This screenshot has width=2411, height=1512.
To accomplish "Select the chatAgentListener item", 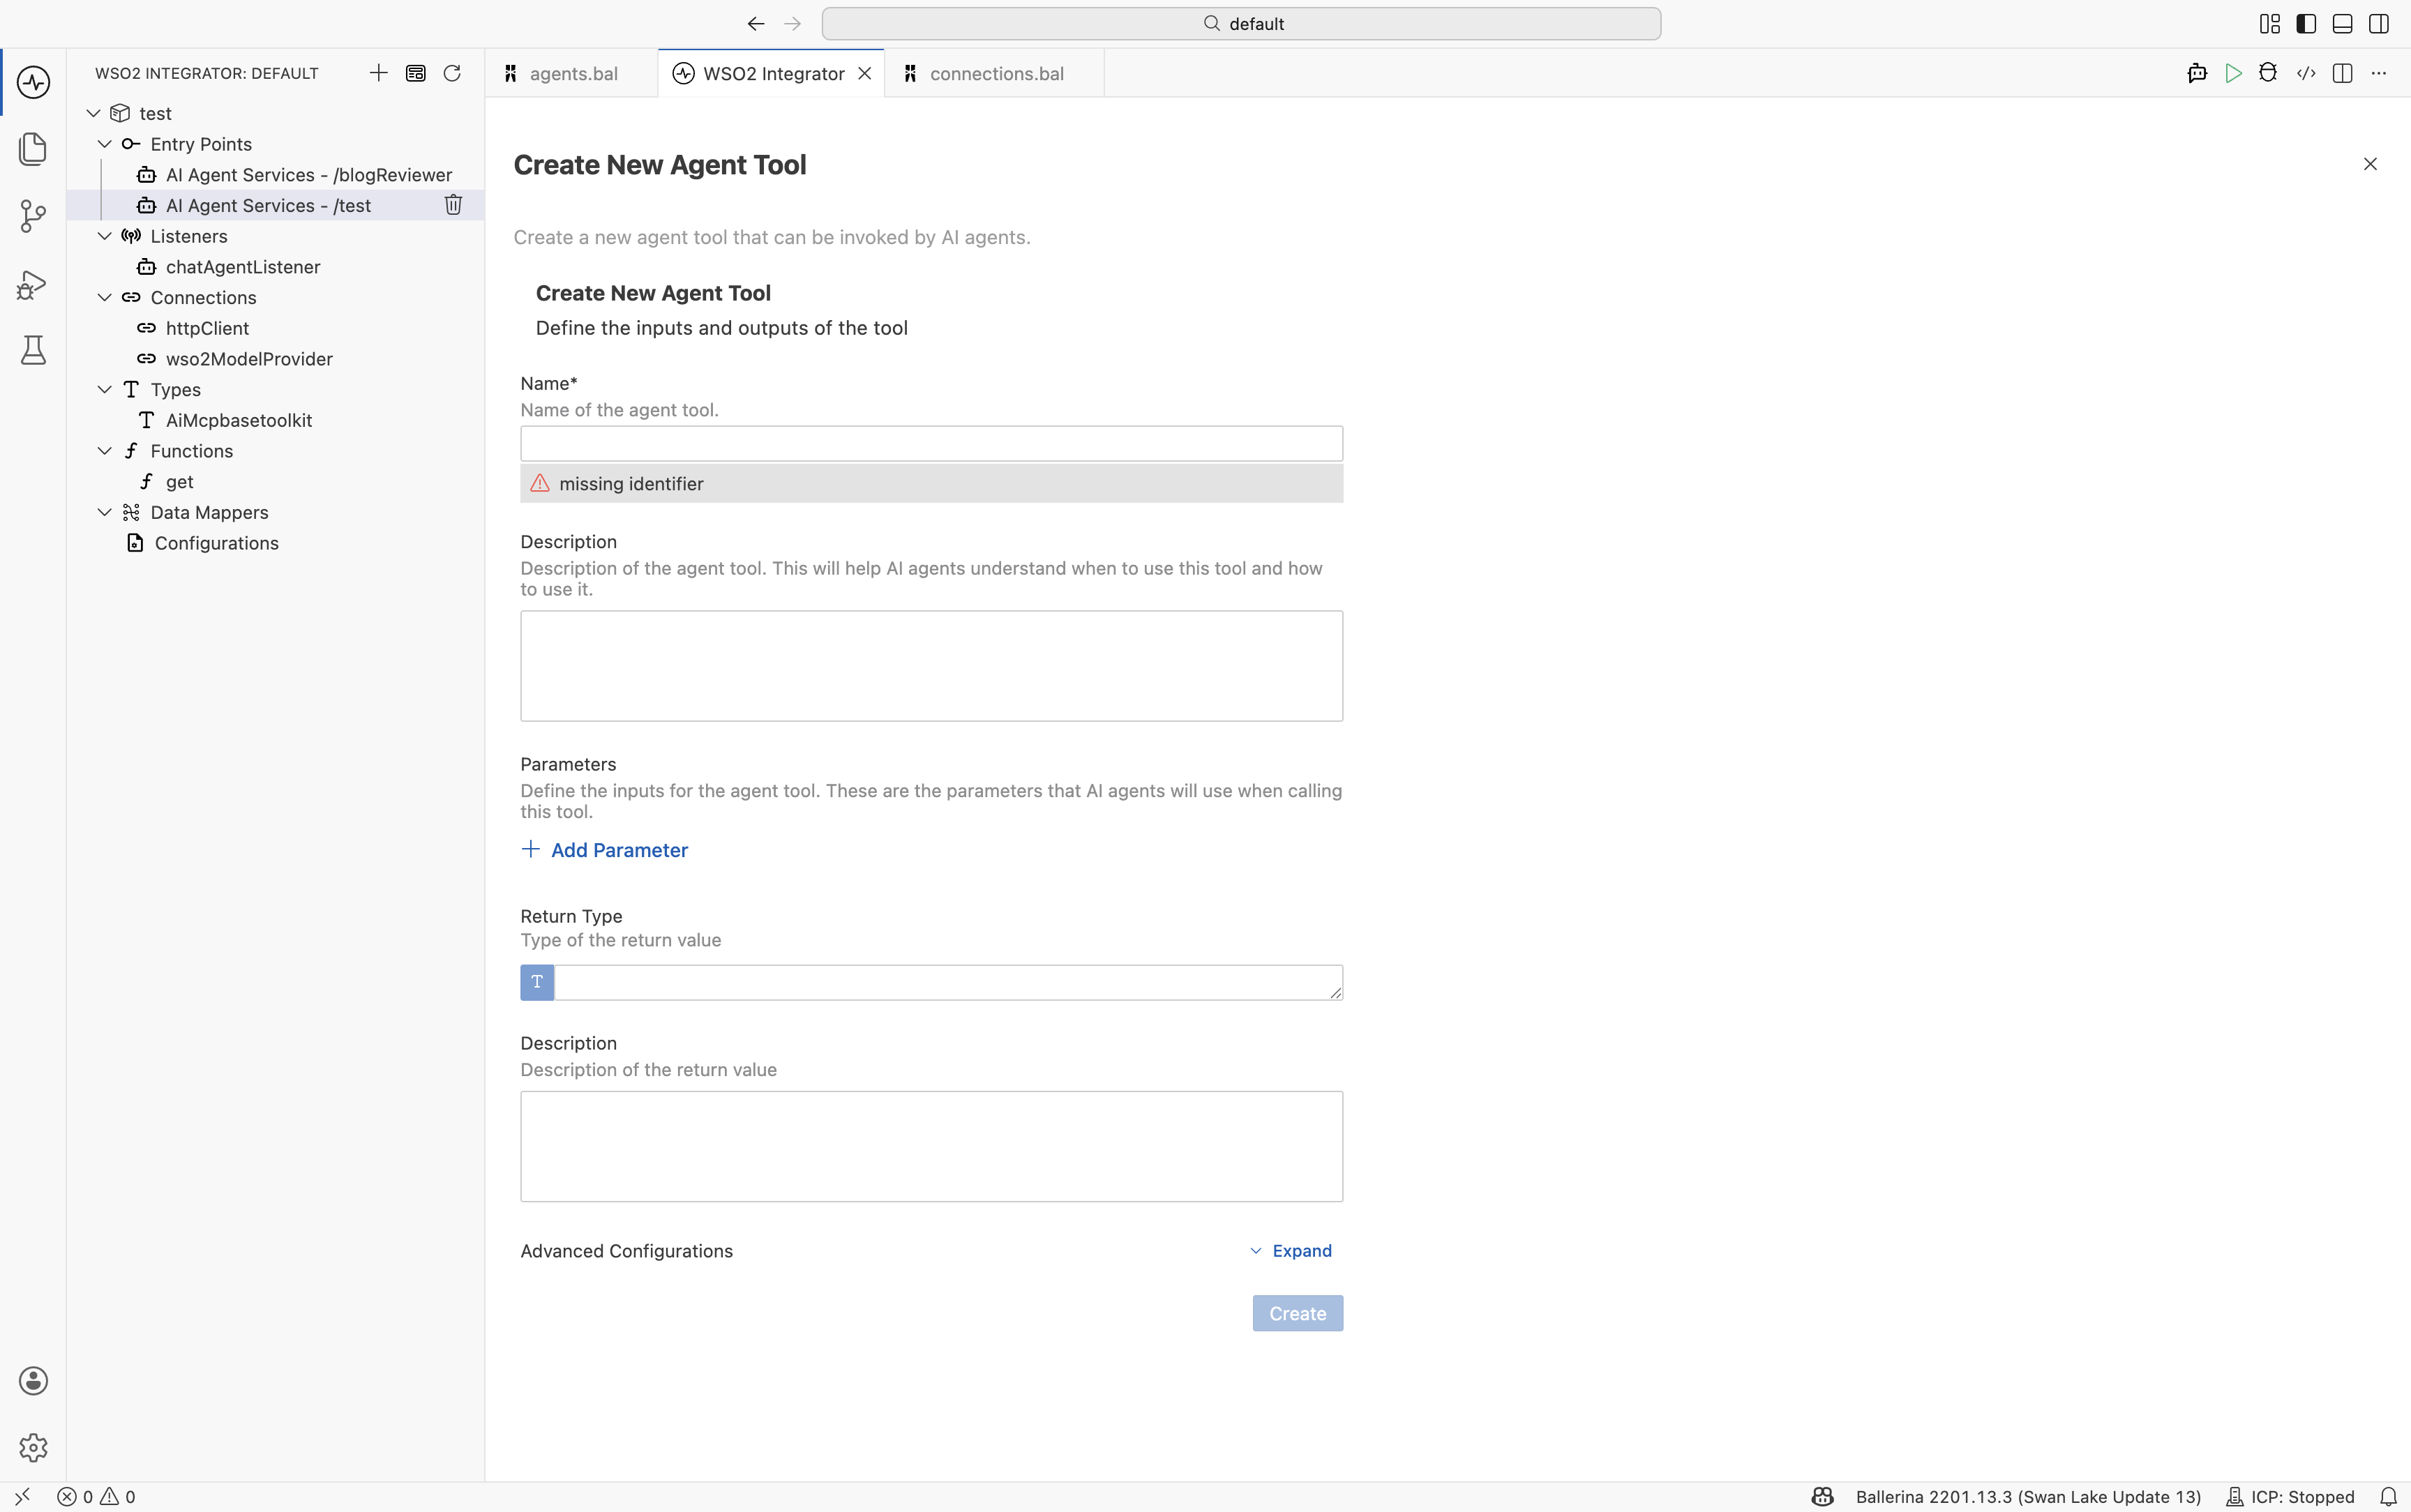I will [243, 267].
